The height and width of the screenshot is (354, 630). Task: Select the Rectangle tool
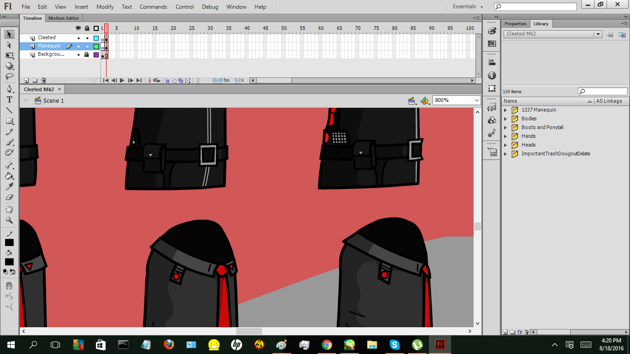pyautogui.click(x=9, y=121)
